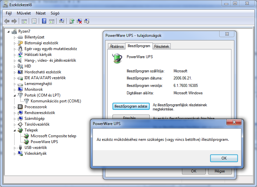Viewport: 257px width, 187px height.
Task: Close the PowerWare UPS message box
Action: point(234,122)
